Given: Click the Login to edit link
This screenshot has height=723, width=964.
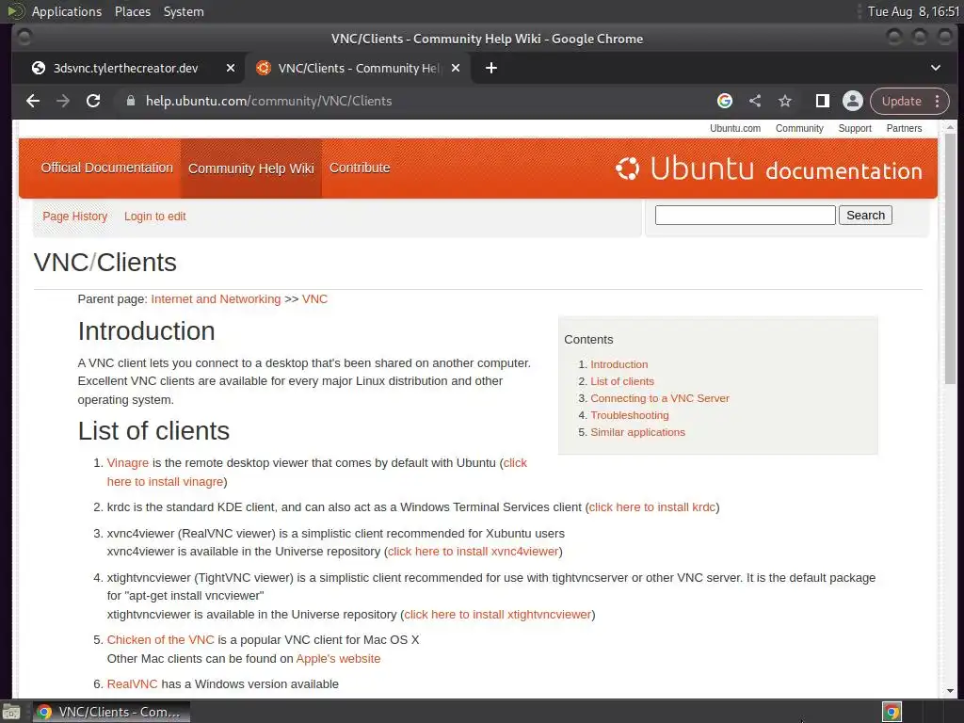Looking at the screenshot, I should 155,217.
